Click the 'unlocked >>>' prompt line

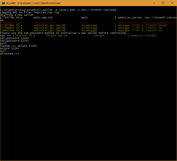(10, 54)
